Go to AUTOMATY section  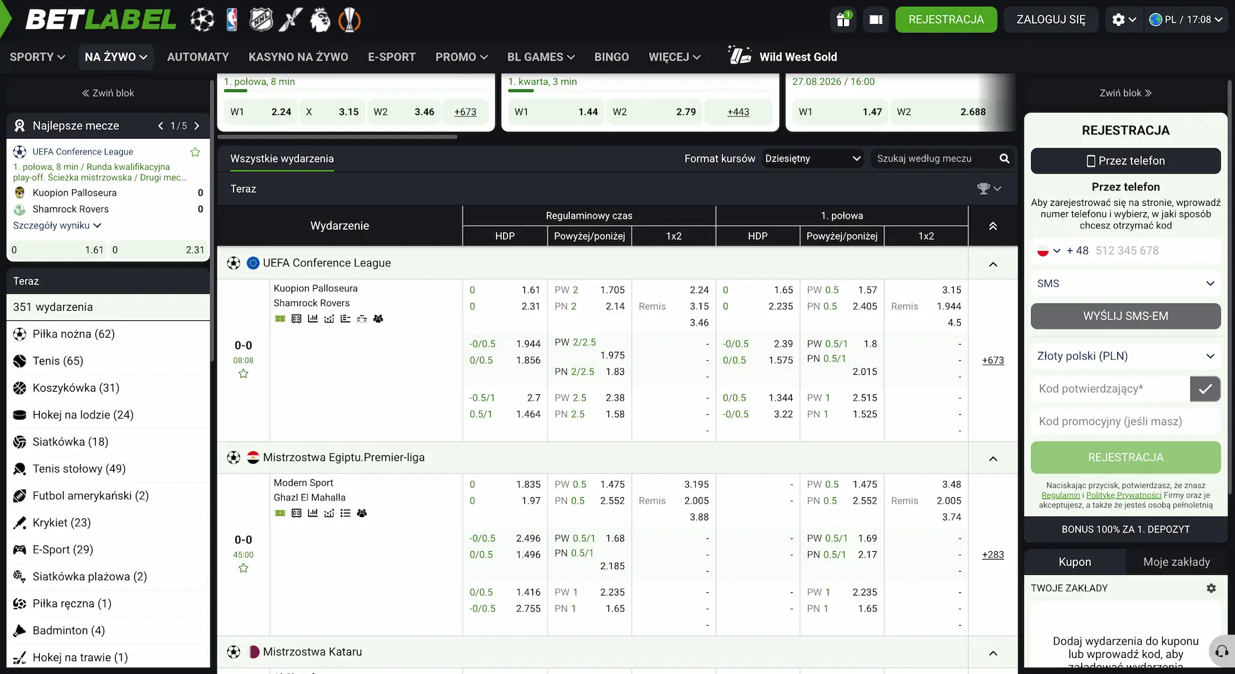(x=198, y=57)
